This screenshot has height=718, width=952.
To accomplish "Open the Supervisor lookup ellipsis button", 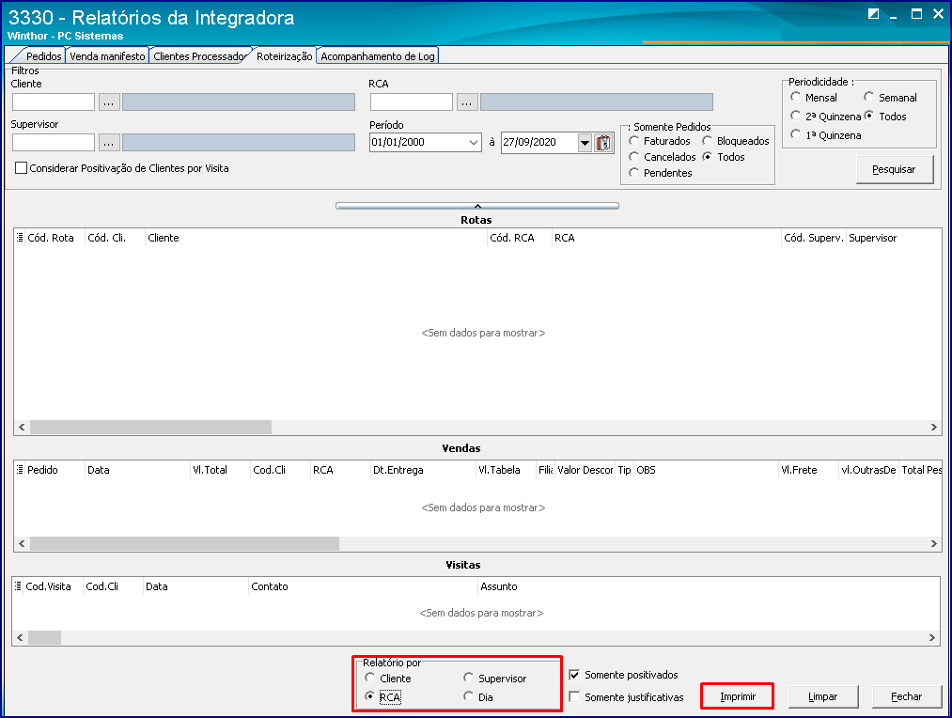I will pyautogui.click(x=109, y=143).
